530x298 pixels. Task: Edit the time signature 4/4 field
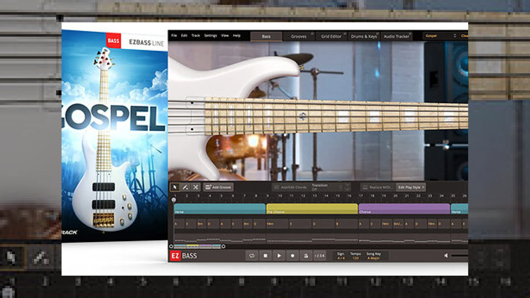point(341,258)
